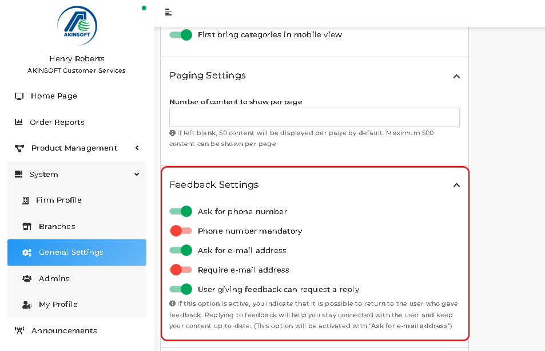Collapse the Feedback Settings section
Viewport: 545px width, 351px height.
pyautogui.click(x=456, y=185)
